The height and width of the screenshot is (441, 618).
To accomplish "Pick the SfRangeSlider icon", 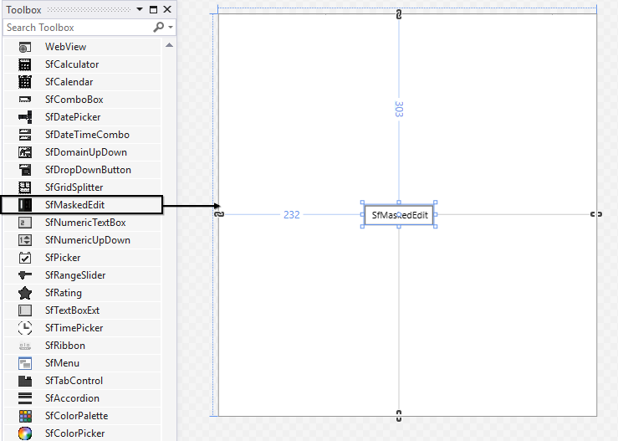I will [25, 275].
